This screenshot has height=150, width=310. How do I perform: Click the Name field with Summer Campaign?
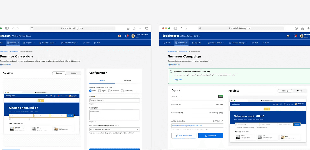pos(115,100)
